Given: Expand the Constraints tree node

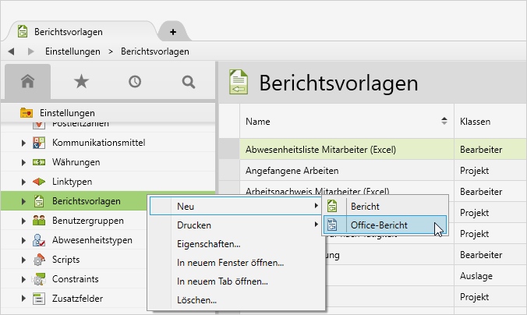Looking at the screenshot, I should tap(23, 279).
